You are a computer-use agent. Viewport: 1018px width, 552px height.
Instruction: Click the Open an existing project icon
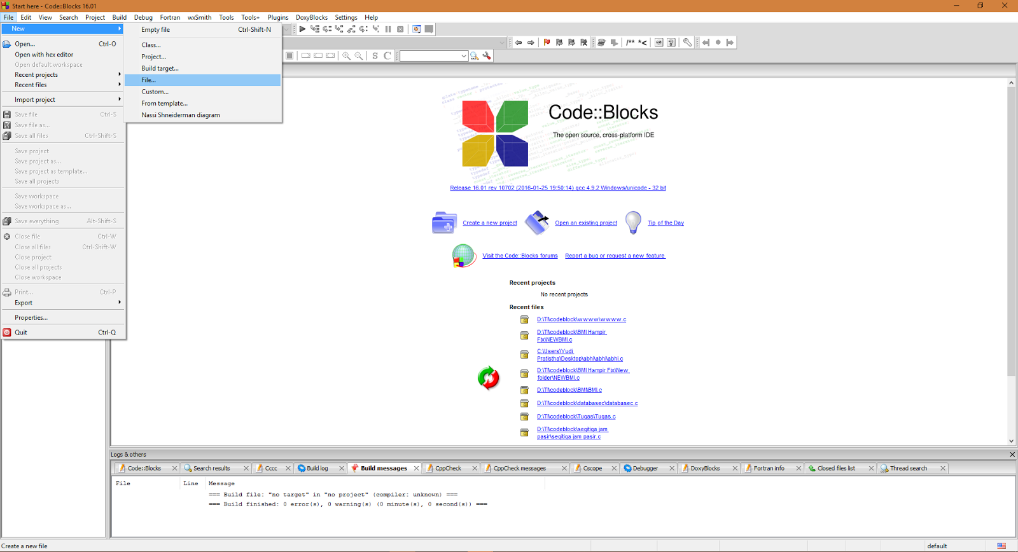[x=537, y=223]
